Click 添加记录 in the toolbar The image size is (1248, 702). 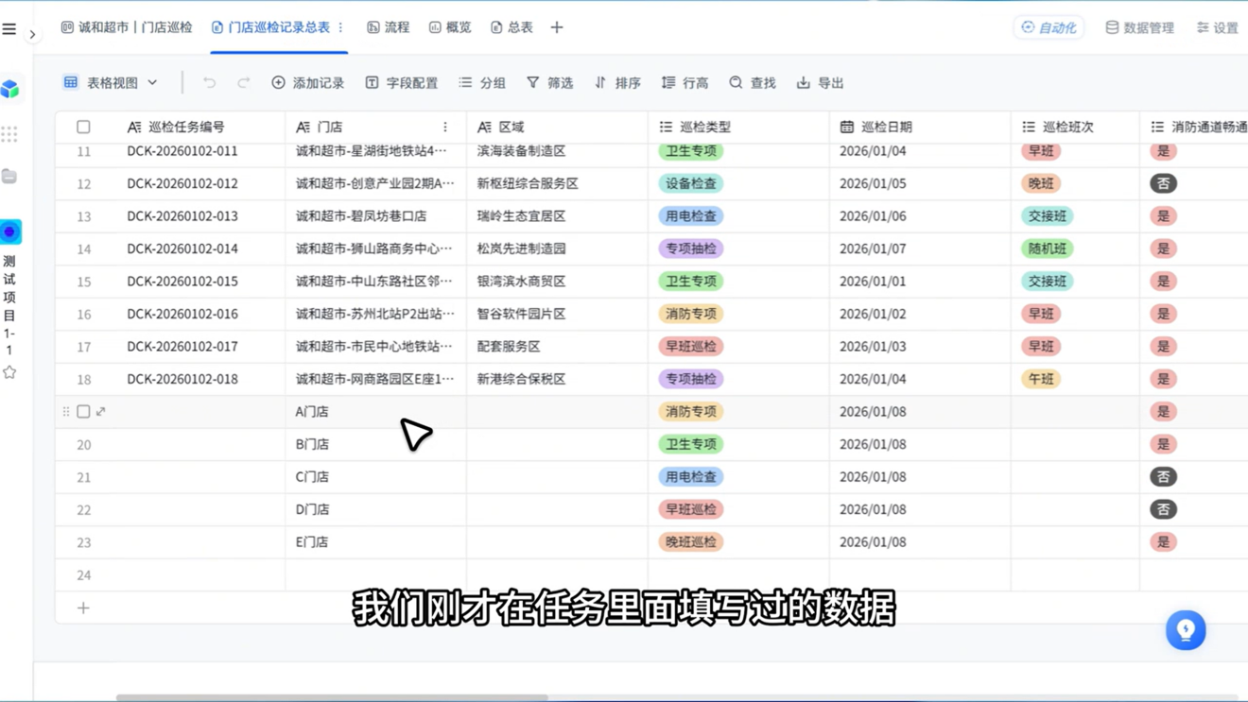point(307,83)
